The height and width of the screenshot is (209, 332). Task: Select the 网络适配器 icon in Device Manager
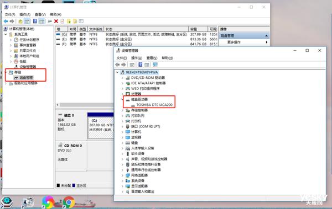coord(128,175)
